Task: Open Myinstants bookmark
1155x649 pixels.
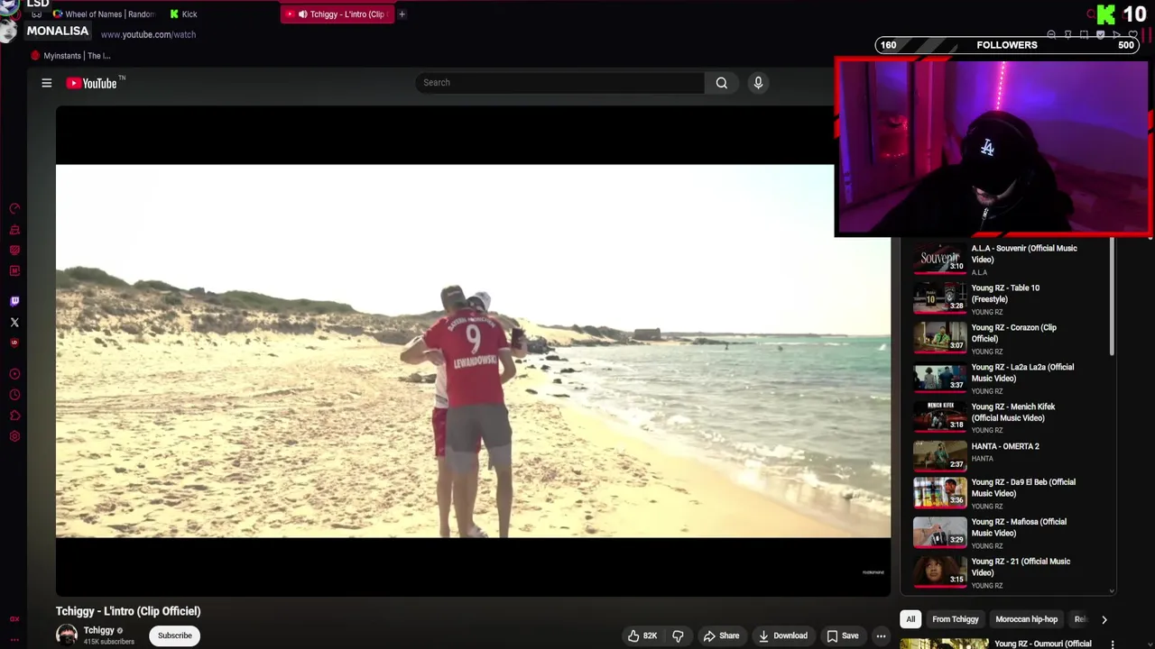Action: [x=70, y=56]
